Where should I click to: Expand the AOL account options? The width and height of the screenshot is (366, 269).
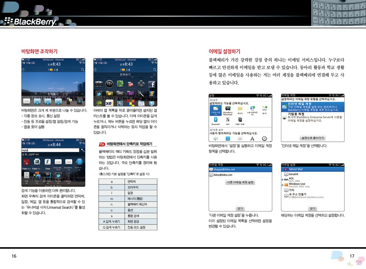coord(283,179)
